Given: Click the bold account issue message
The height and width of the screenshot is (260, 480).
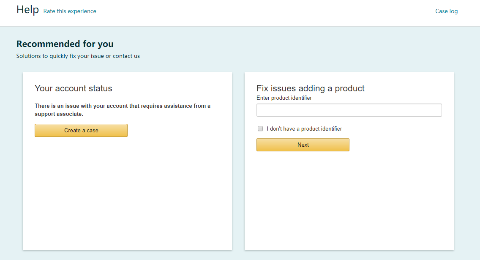Looking at the screenshot, I should coord(122,106).
